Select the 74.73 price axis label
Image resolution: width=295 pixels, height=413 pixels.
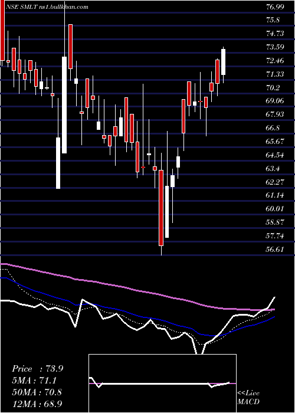click(275, 34)
